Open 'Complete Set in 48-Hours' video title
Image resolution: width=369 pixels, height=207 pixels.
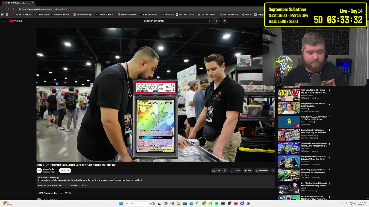[x=314, y=131]
